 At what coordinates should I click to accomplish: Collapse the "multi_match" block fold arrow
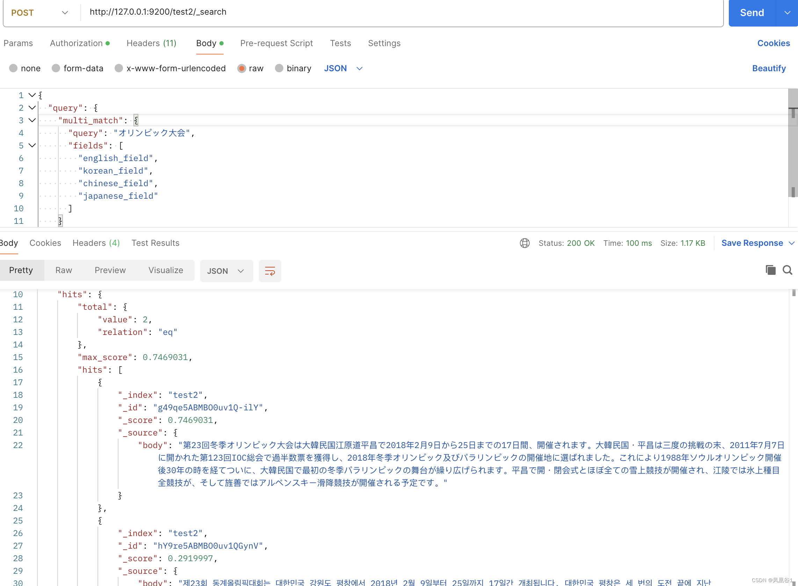click(x=32, y=120)
